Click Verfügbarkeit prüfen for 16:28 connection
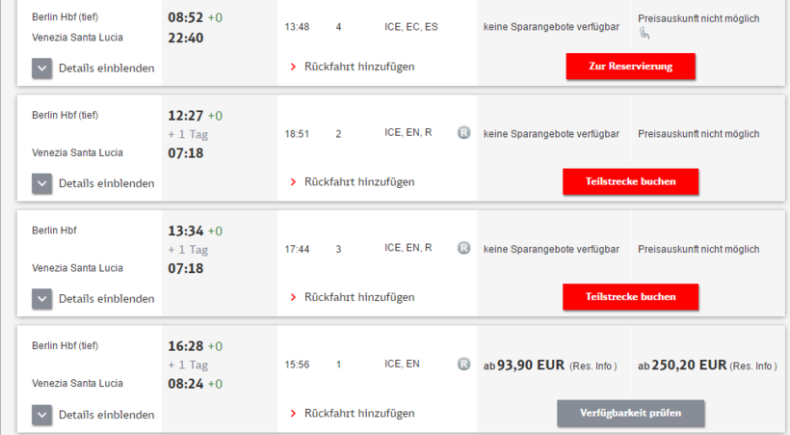Screen dimensions: 790x435 coord(630,413)
